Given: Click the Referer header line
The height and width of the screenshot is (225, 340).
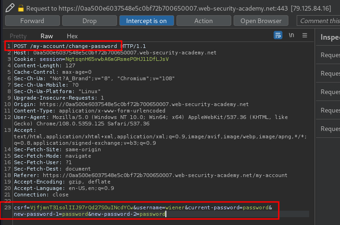Looking at the screenshot, I should [x=151, y=175].
